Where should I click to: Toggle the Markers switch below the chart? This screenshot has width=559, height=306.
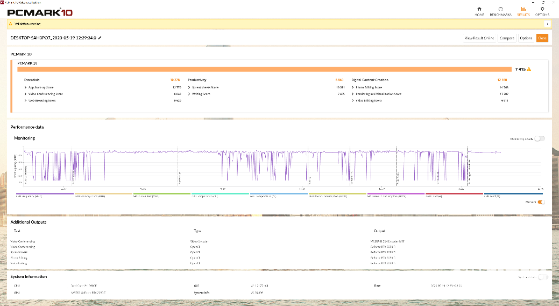[541, 202]
